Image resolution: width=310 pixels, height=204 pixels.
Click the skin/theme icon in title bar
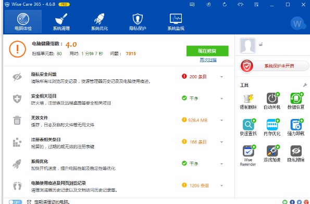240,4
